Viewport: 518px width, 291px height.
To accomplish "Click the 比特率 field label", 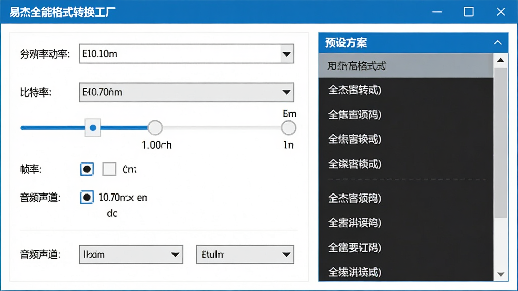I will tap(36, 92).
